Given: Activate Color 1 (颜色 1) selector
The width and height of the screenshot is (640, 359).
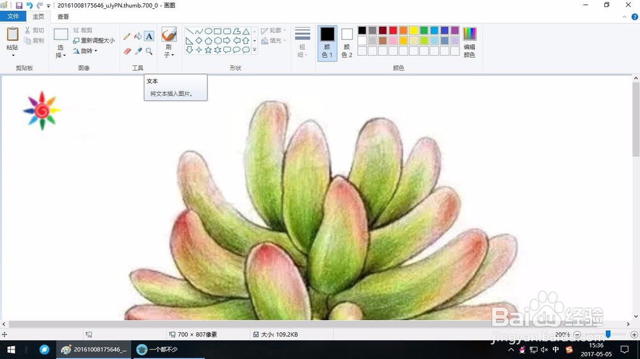Looking at the screenshot, I should (x=327, y=43).
